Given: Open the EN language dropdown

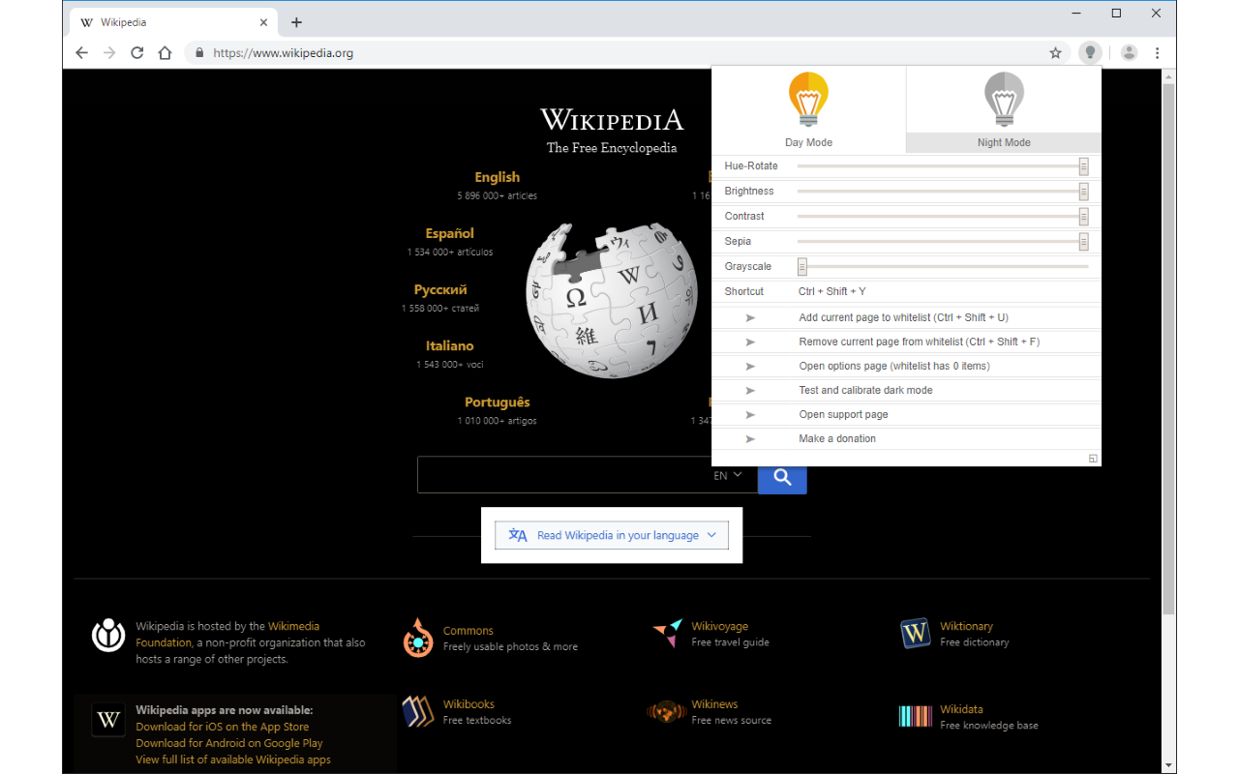Looking at the screenshot, I should pyautogui.click(x=727, y=475).
